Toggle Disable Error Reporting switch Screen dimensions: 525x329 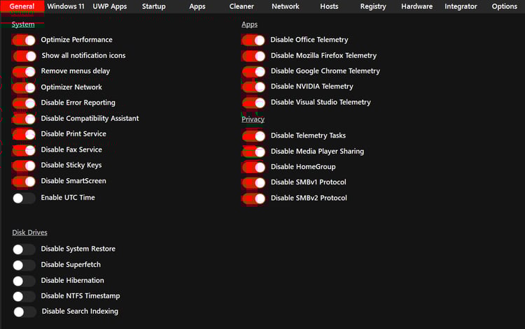pyautogui.click(x=24, y=103)
